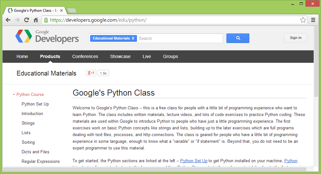Open the Chrome hamburger menu
This screenshot has height=174, width=321.
[x=313, y=20]
